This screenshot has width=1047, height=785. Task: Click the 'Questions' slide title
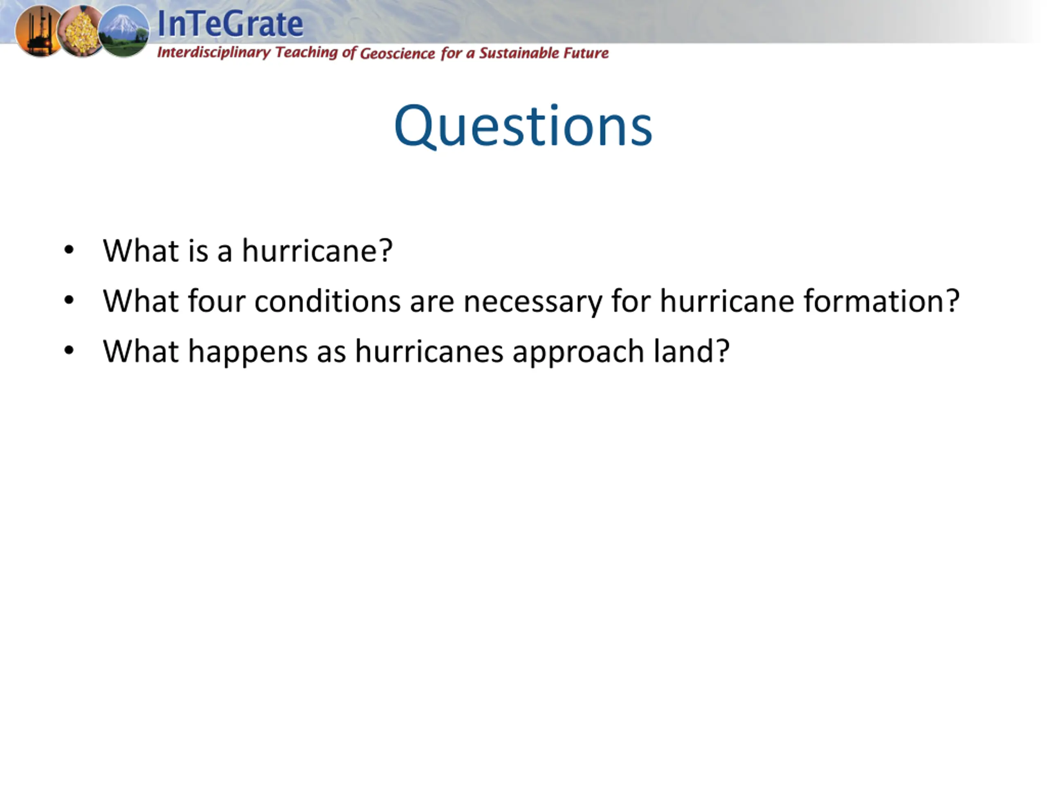523,126
